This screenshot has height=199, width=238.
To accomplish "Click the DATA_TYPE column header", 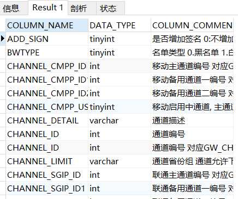I will 120,26.
